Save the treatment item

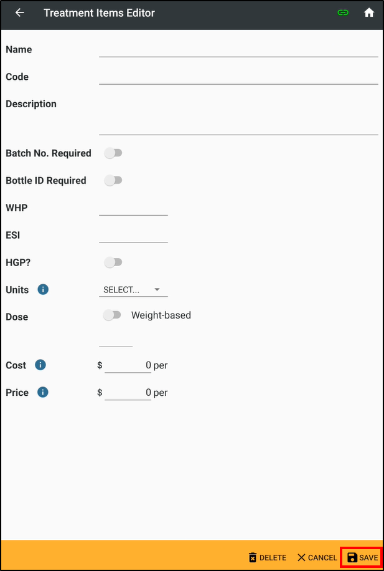(x=362, y=557)
